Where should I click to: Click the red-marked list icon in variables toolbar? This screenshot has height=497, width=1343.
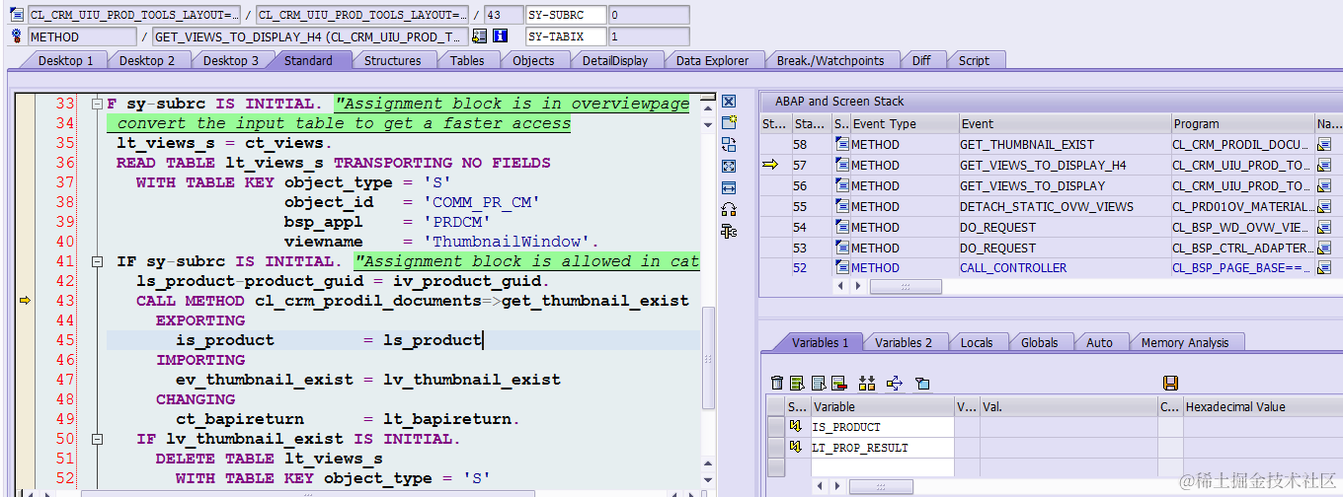click(x=839, y=383)
